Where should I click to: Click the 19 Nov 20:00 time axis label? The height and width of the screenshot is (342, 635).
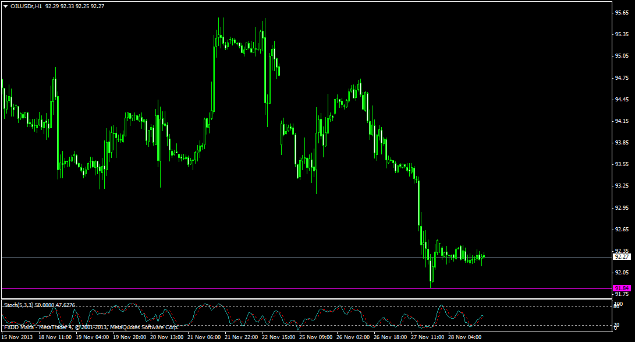point(129,337)
